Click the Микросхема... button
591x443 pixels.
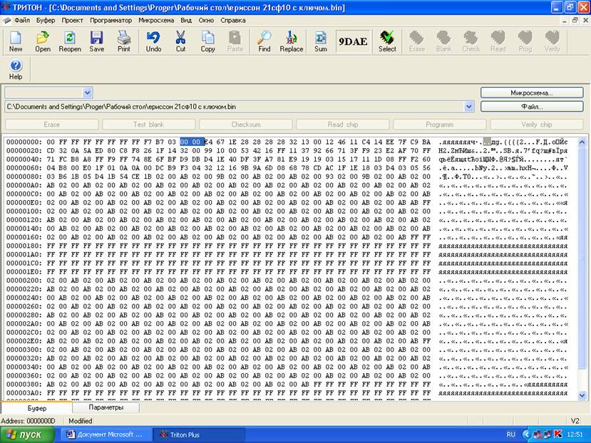[x=531, y=93]
